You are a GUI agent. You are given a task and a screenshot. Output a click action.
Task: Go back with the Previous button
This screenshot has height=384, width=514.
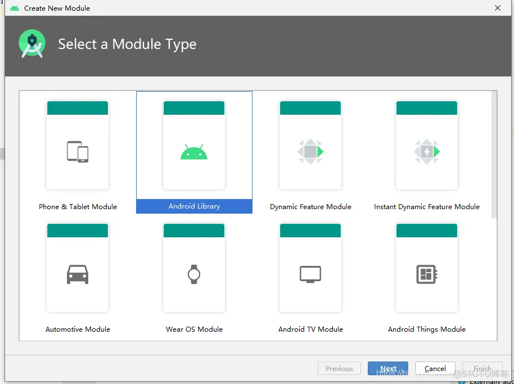pos(339,369)
